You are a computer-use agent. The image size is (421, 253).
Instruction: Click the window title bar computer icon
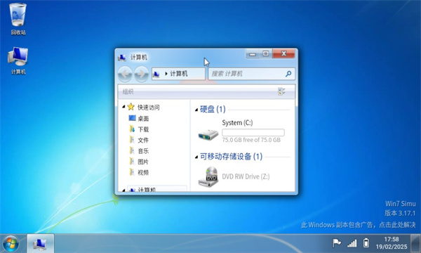122,58
